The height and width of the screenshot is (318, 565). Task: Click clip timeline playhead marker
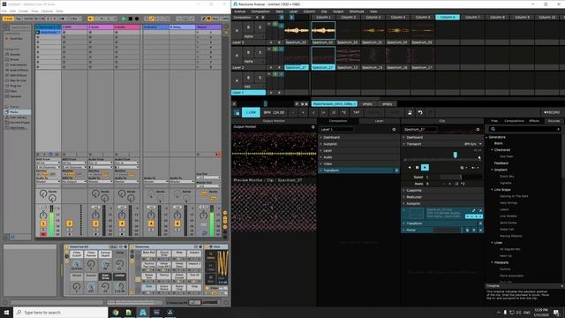click(x=456, y=155)
